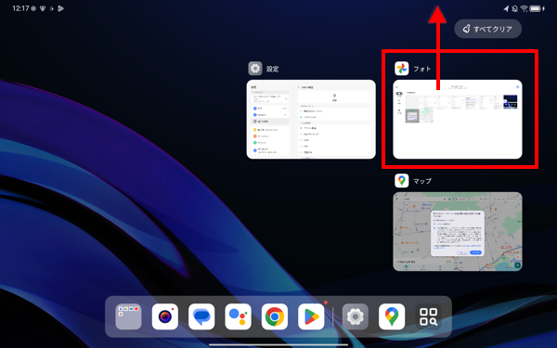The image size is (557, 348).
Task: Click the マップ label text
Action: 422,181
